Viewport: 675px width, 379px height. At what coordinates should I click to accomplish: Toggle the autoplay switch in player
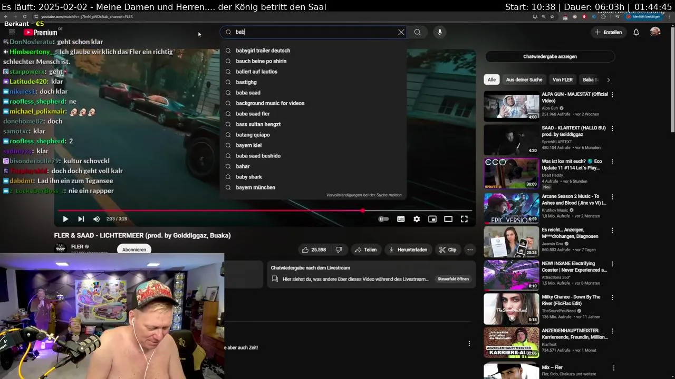point(383,219)
